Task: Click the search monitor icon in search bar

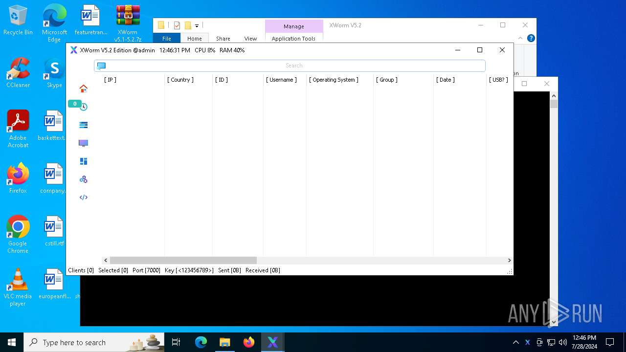Action: click(x=101, y=66)
